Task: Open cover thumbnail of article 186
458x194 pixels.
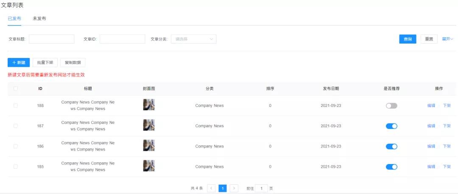Action: click(x=149, y=145)
